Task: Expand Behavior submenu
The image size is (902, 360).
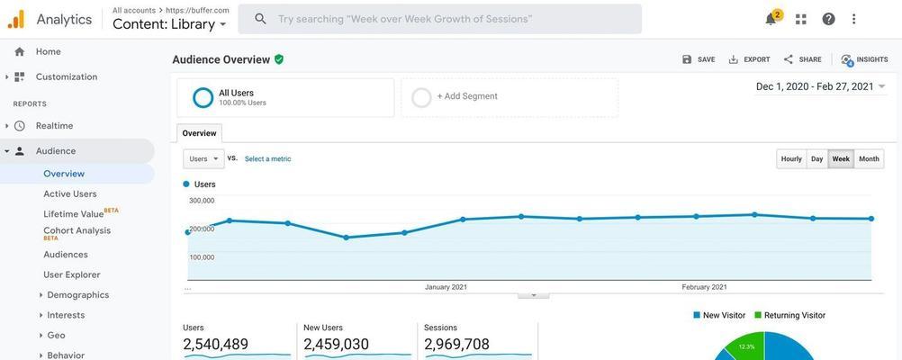Action: point(41,355)
